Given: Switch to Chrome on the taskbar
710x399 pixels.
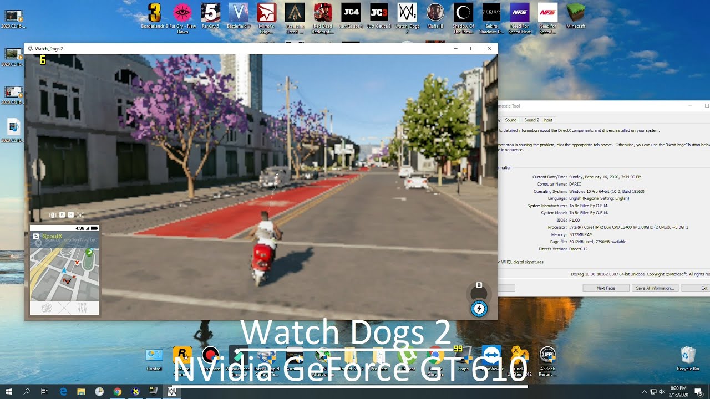Looking at the screenshot, I should (117, 392).
